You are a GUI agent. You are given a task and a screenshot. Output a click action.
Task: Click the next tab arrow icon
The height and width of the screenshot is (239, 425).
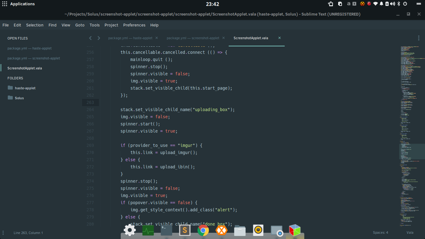pos(99,38)
